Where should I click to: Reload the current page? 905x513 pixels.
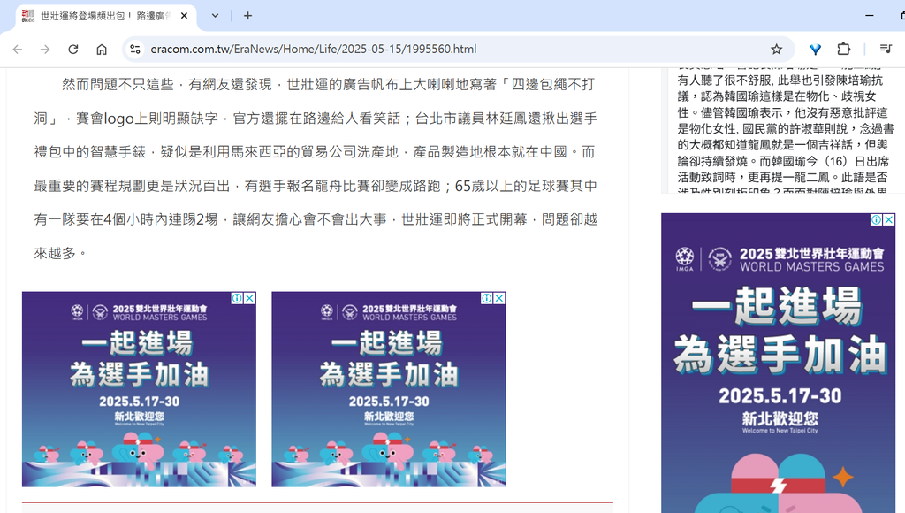pyautogui.click(x=73, y=50)
